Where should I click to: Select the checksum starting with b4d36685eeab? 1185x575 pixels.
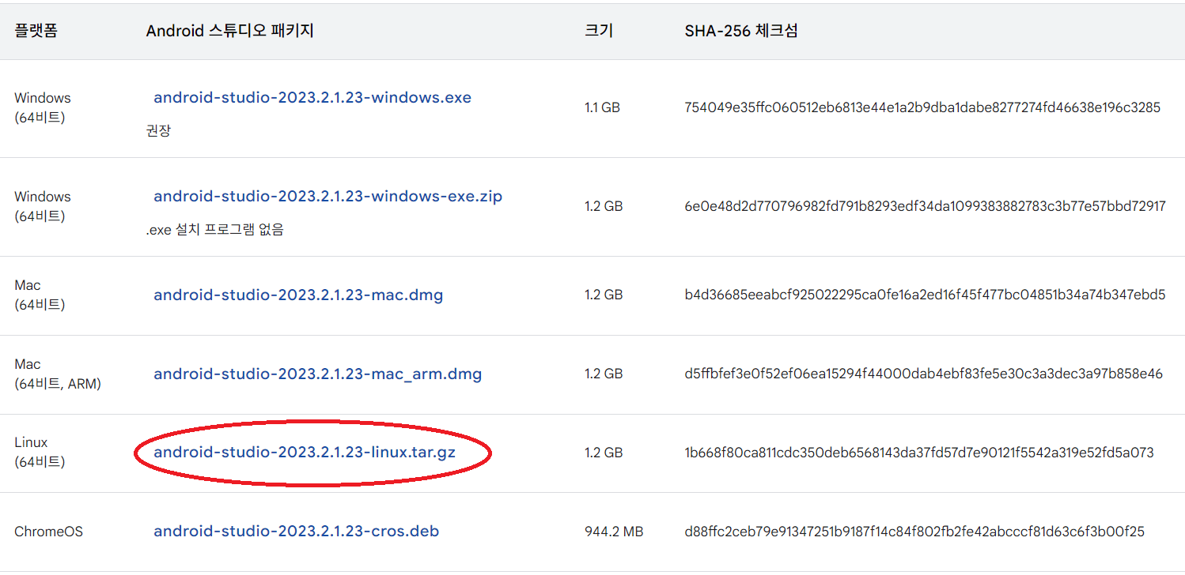[x=925, y=295]
